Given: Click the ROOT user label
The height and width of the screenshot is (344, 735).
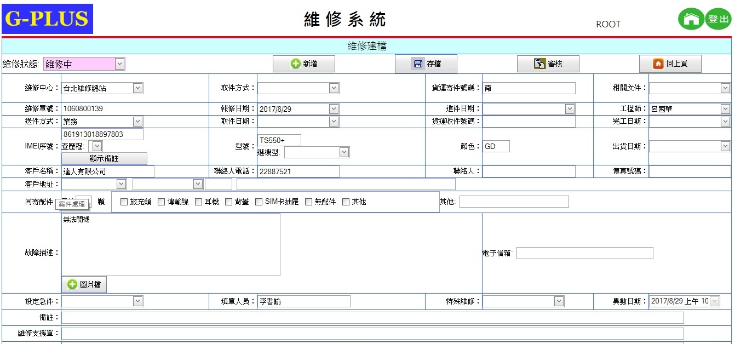Looking at the screenshot, I should point(608,24).
